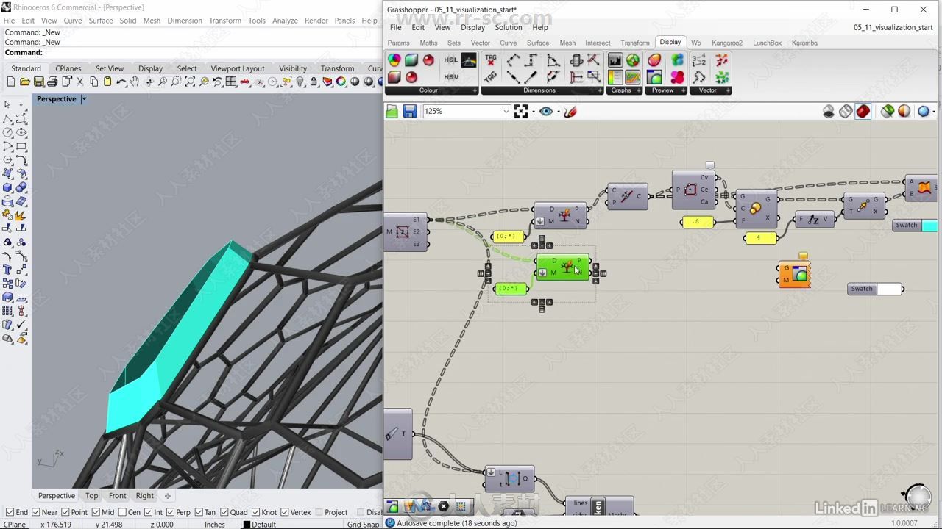Choose the Pie Chart component icon
942x529 pixels.
(633, 60)
